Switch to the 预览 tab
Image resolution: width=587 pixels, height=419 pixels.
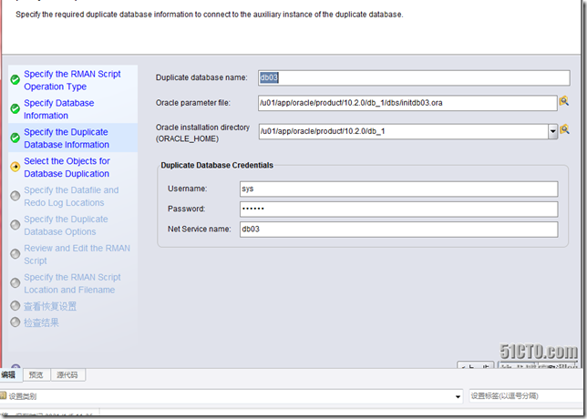coord(36,374)
